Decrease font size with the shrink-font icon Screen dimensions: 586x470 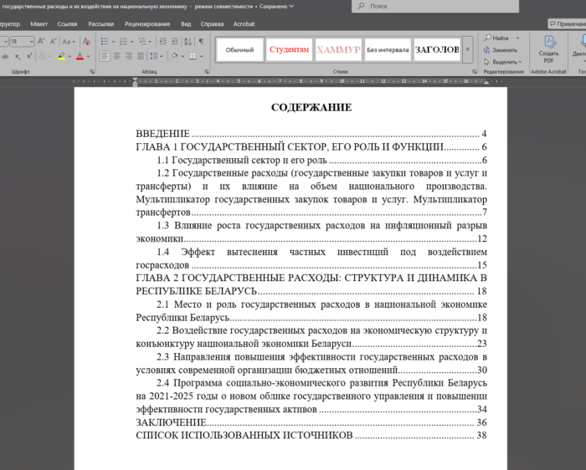pyautogui.click(x=53, y=42)
